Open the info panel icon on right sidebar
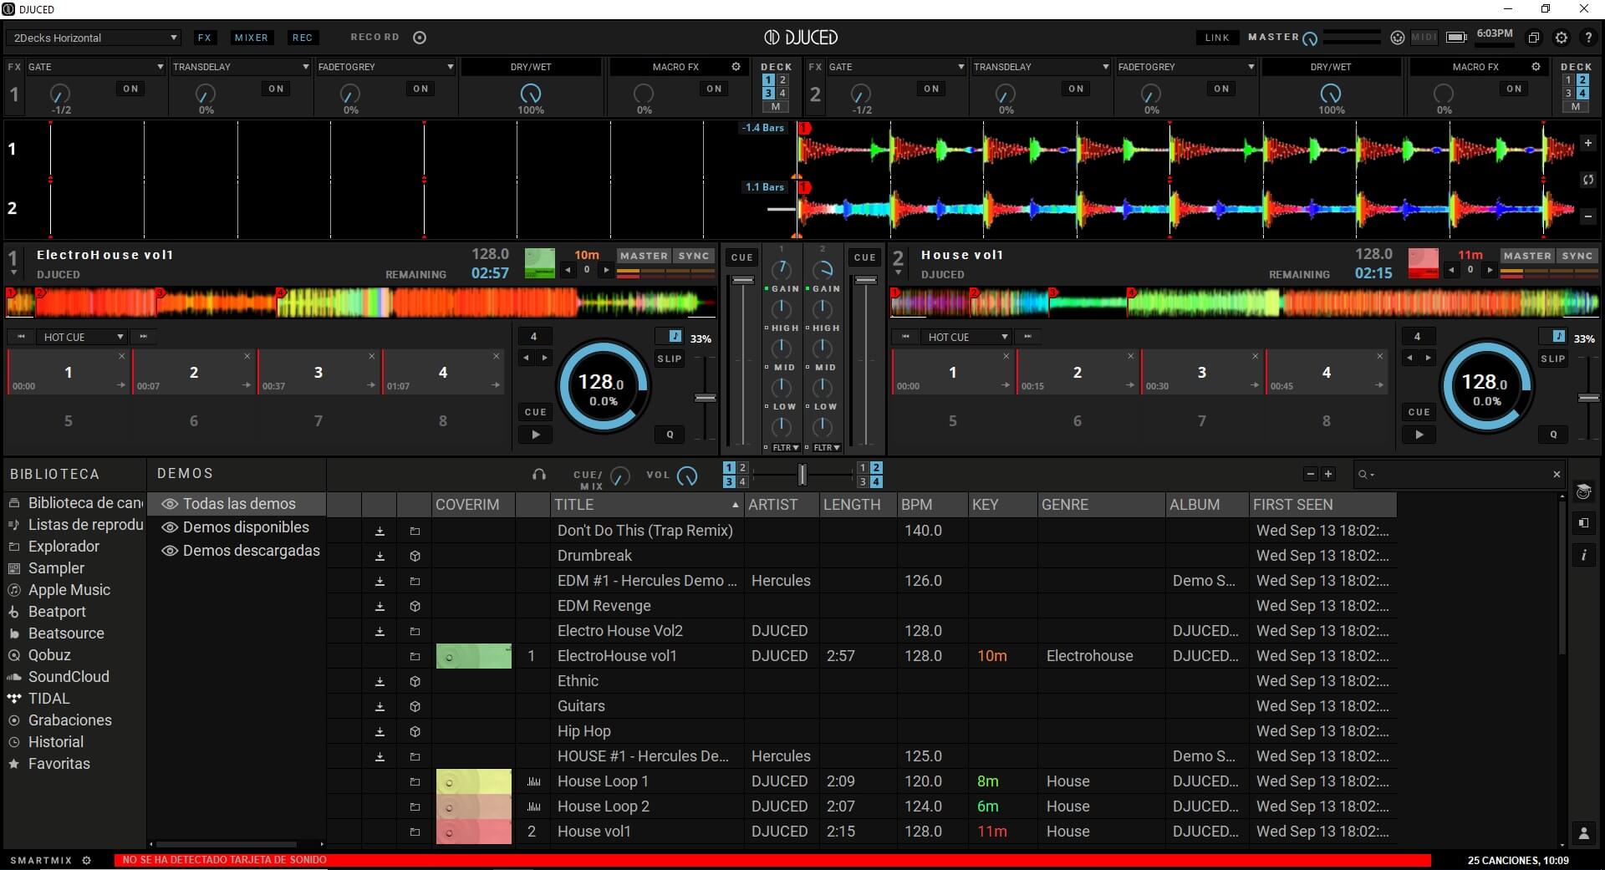This screenshot has width=1605, height=870. click(x=1583, y=555)
